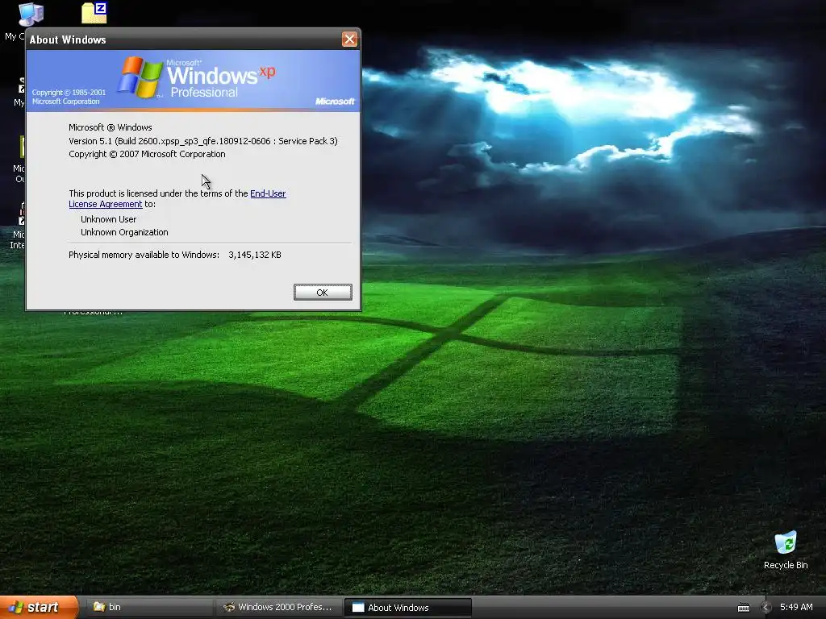Switch to Windows 2000 Profes... taskbar button

tap(279, 607)
